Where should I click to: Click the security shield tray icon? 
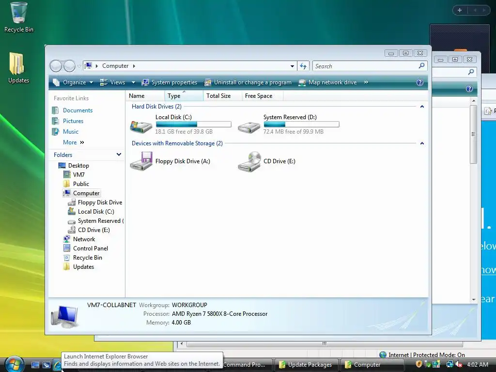click(x=419, y=364)
